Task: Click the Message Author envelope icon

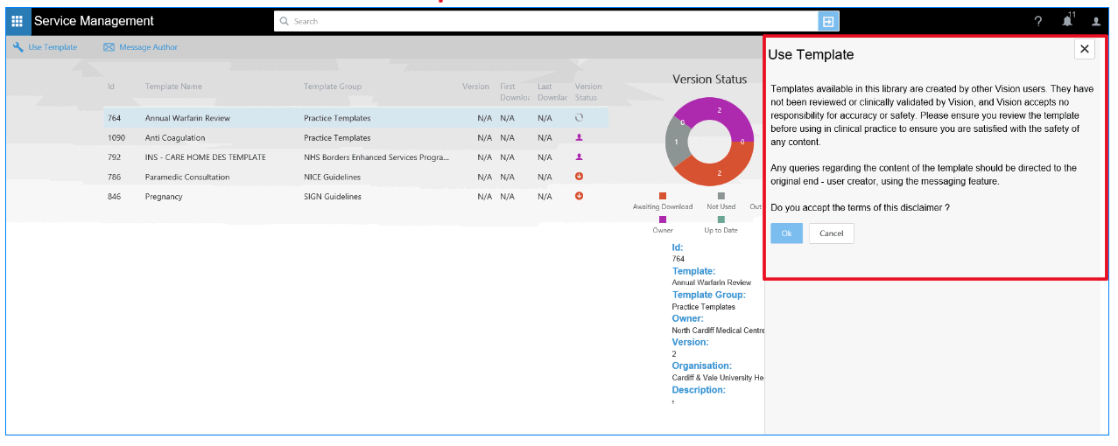Action: click(x=109, y=47)
